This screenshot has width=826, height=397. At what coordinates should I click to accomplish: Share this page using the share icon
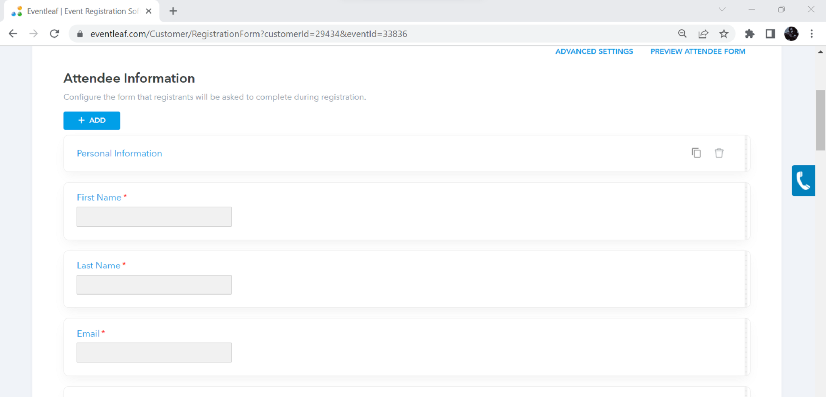(703, 34)
